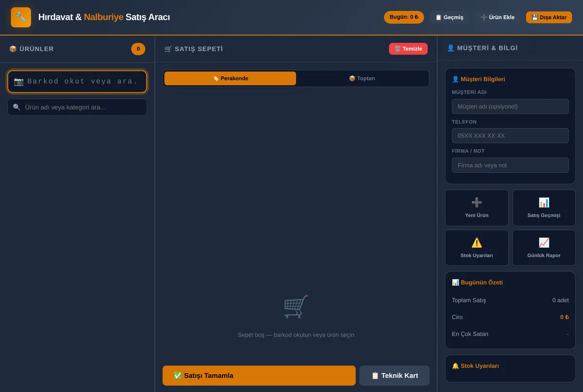
Task: Click the Müşteri Bilgileri card title
Action: pos(478,79)
